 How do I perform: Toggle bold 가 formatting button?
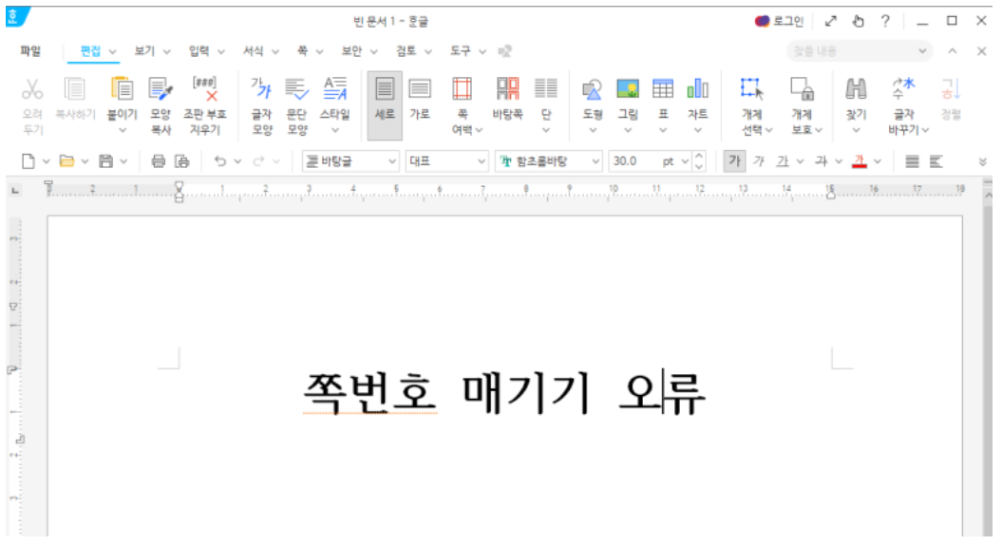[734, 161]
